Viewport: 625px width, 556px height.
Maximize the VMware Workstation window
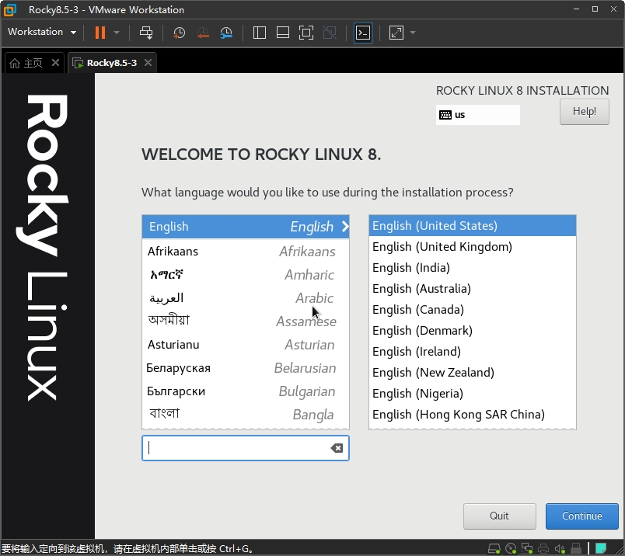coord(595,9)
